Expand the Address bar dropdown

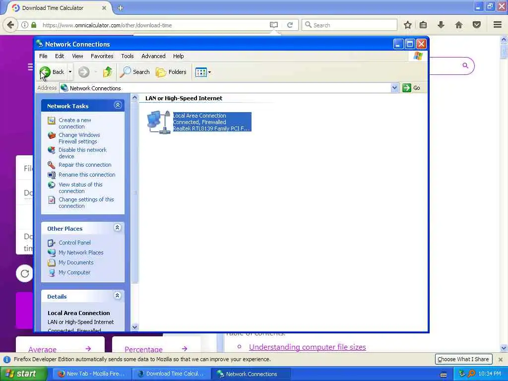[x=394, y=88]
